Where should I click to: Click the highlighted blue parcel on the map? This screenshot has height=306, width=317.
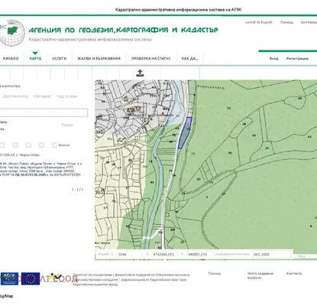186,132
